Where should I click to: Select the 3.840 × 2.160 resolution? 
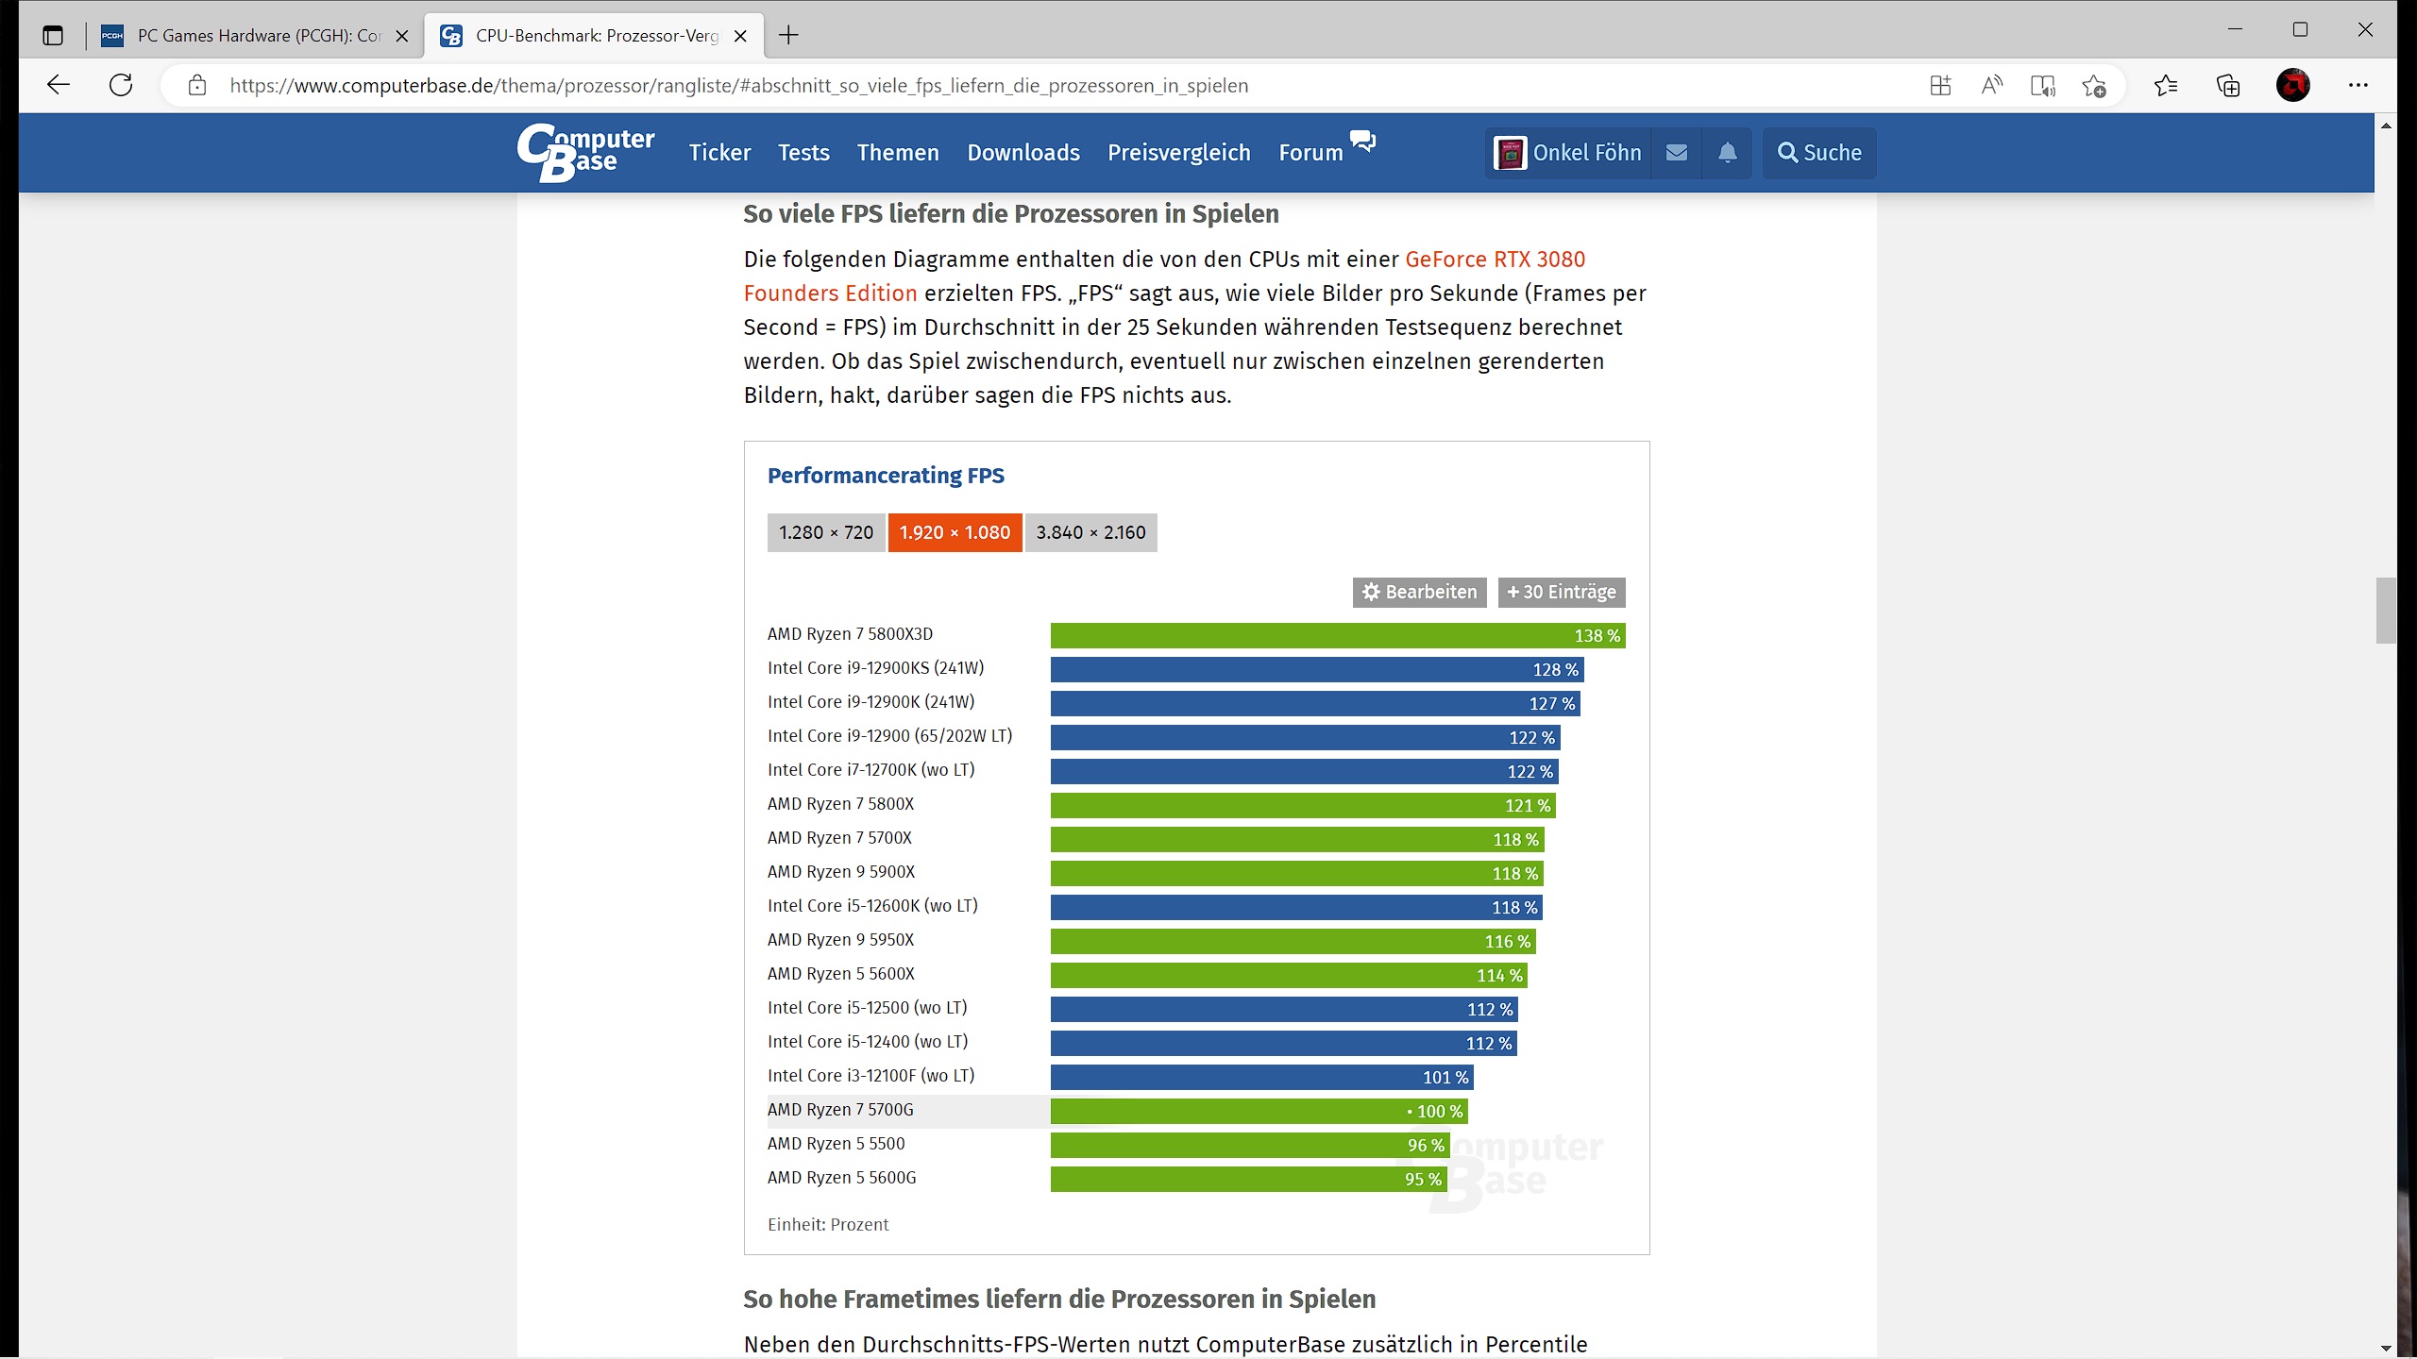tap(1090, 532)
